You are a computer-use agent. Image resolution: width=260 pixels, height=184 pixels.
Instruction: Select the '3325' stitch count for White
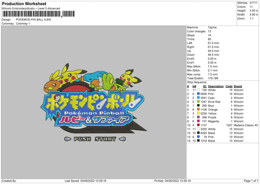[204, 129]
